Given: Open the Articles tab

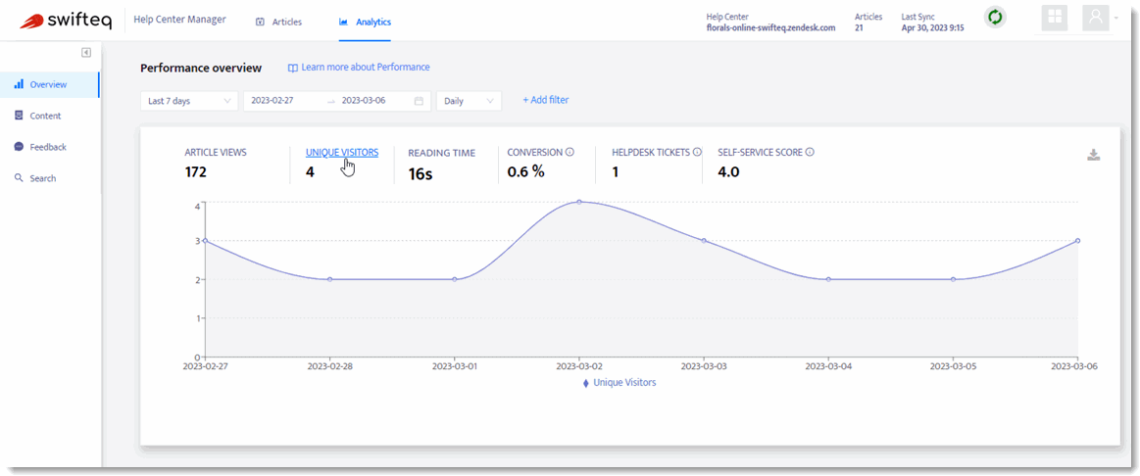Looking at the screenshot, I should (279, 22).
